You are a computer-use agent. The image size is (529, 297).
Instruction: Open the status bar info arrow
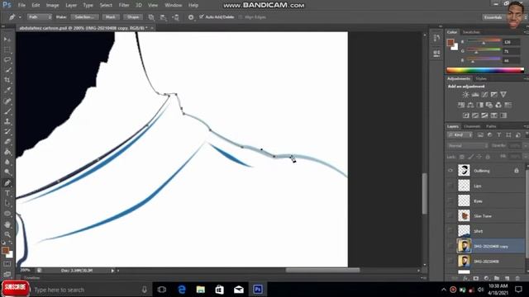pos(112,271)
